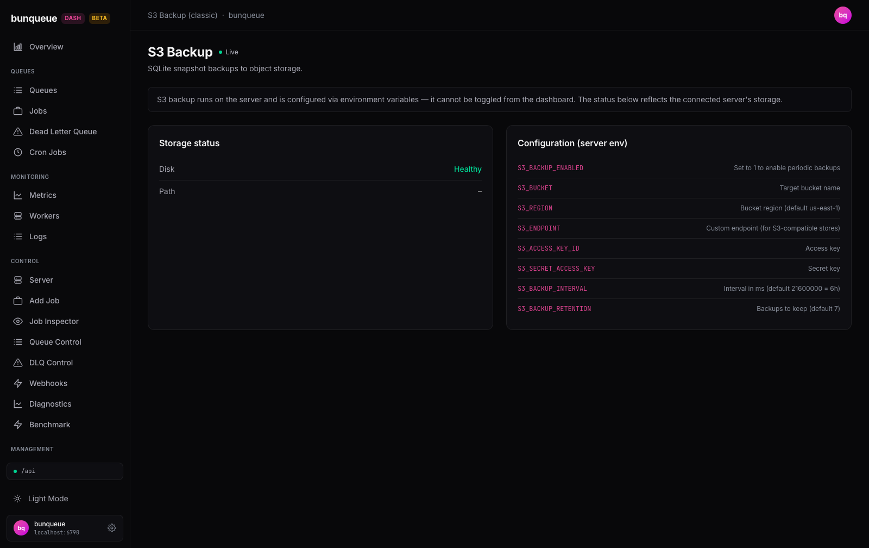Image resolution: width=869 pixels, height=548 pixels.
Task: Click the DASH badge
Action: [73, 18]
